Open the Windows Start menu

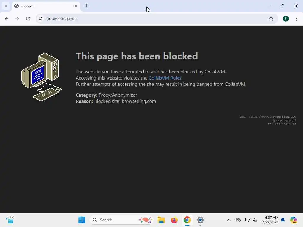coord(82,220)
